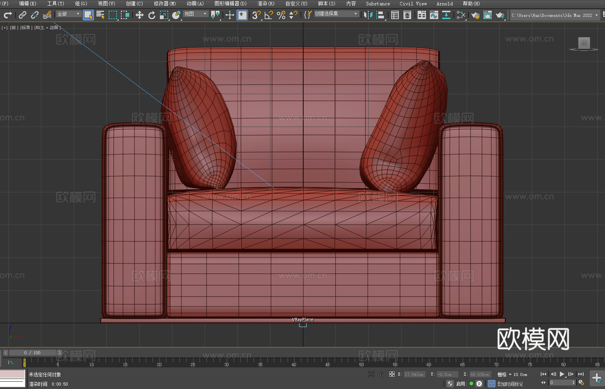Activate the Select and Scale tool

tap(164, 15)
